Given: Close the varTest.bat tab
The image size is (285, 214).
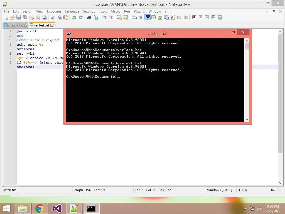Looking at the screenshot, I should click(52, 25).
